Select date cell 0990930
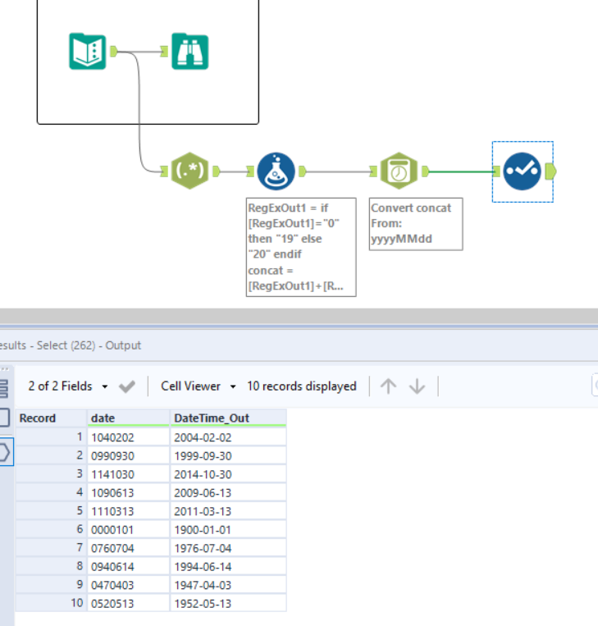Image resolution: width=598 pixels, height=626 pixels. coord(129,456)
